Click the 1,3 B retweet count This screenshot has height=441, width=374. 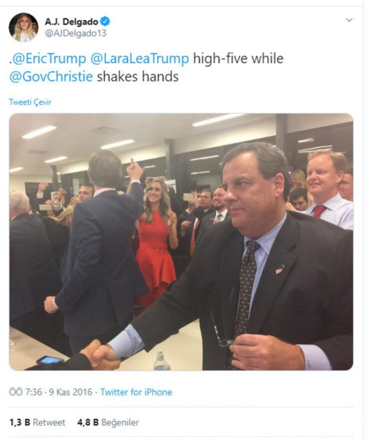click(x=20, y=422)
